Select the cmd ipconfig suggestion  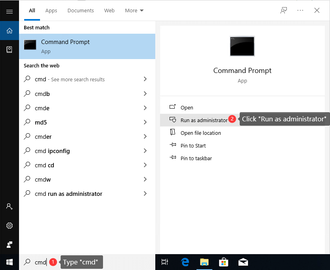coord(87,151)
